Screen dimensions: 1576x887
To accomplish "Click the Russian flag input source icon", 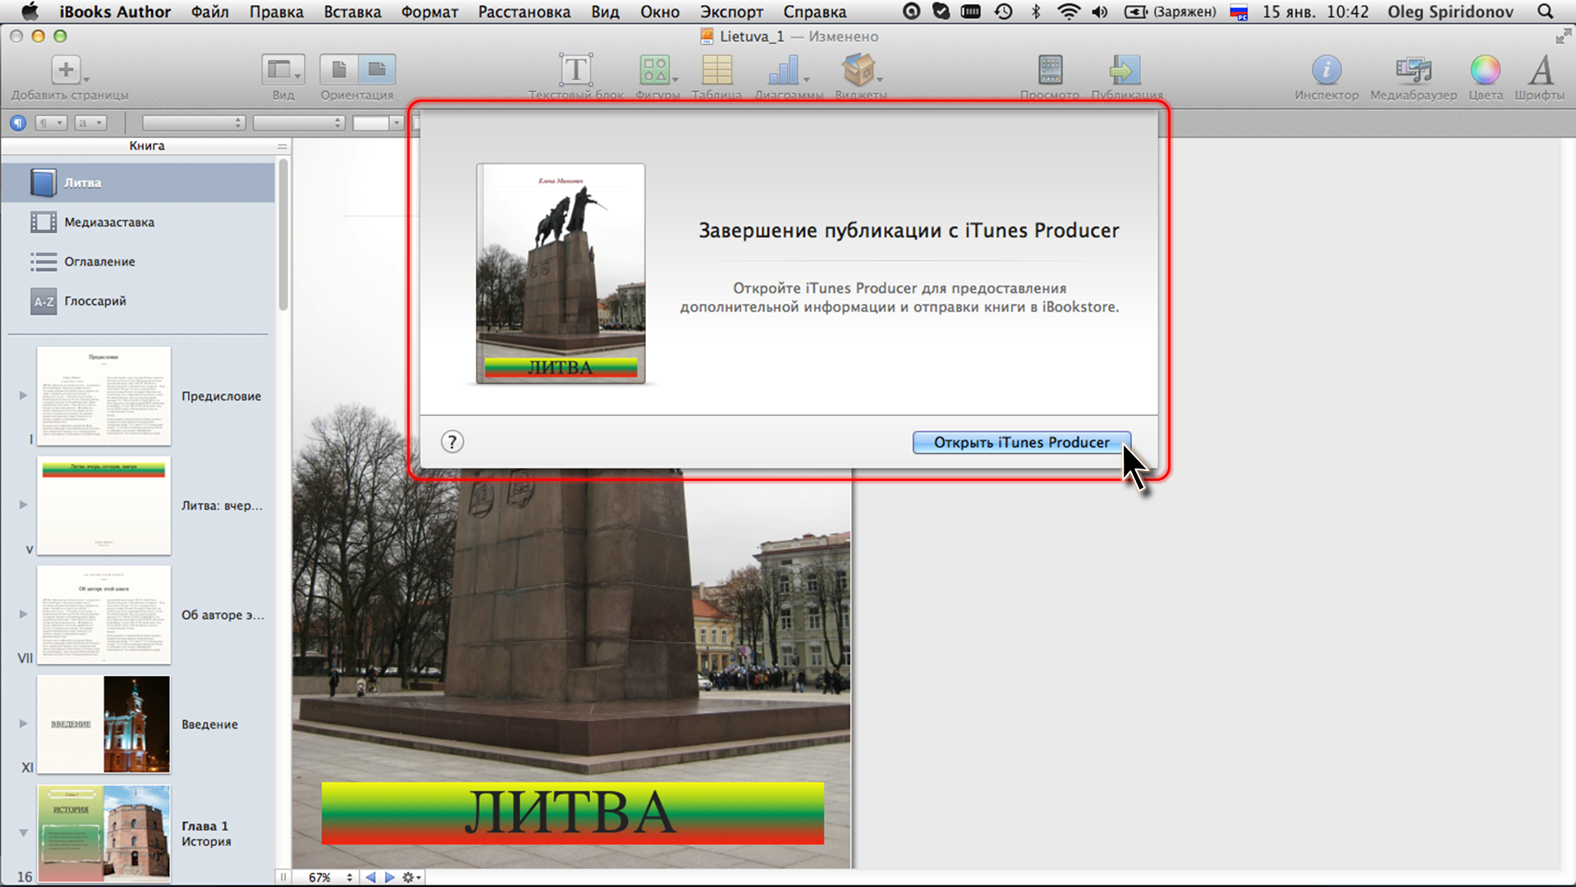I will click(x=1239, y=11).
